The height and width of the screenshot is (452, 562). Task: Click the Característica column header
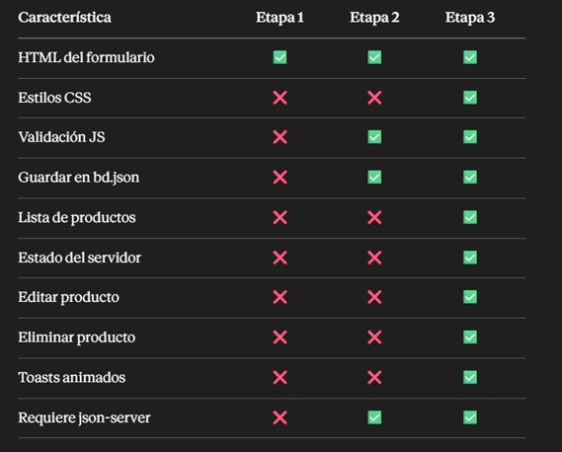[x=64, y=17]
